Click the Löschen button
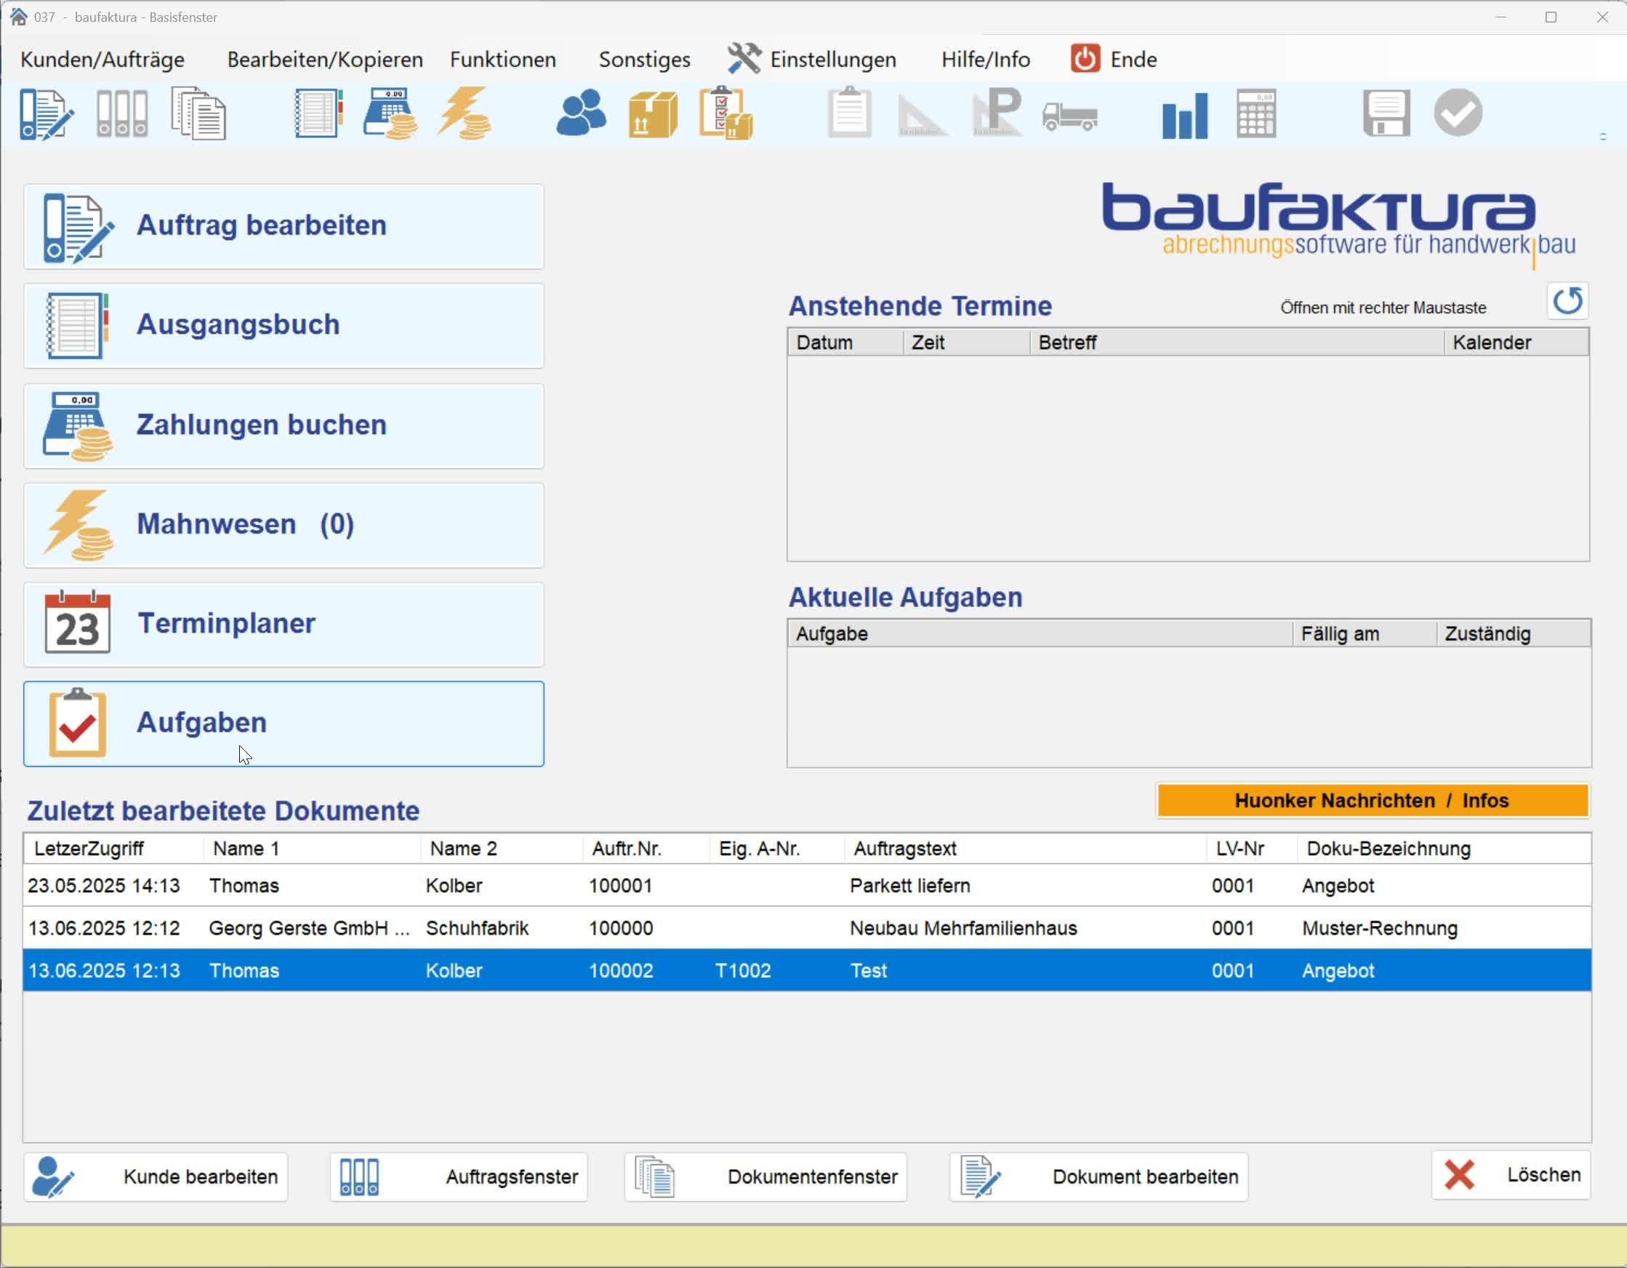Viewport: 1627px width, 1268px height. pyautogui.click(x=1511, y=1175)
